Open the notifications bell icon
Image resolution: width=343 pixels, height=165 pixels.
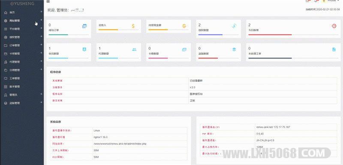316,1
